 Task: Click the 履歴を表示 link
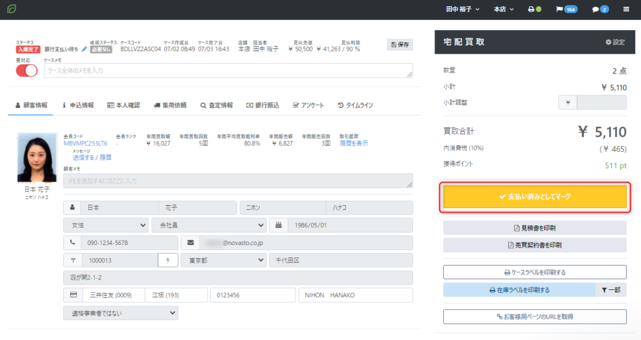[x=354, y=143]
